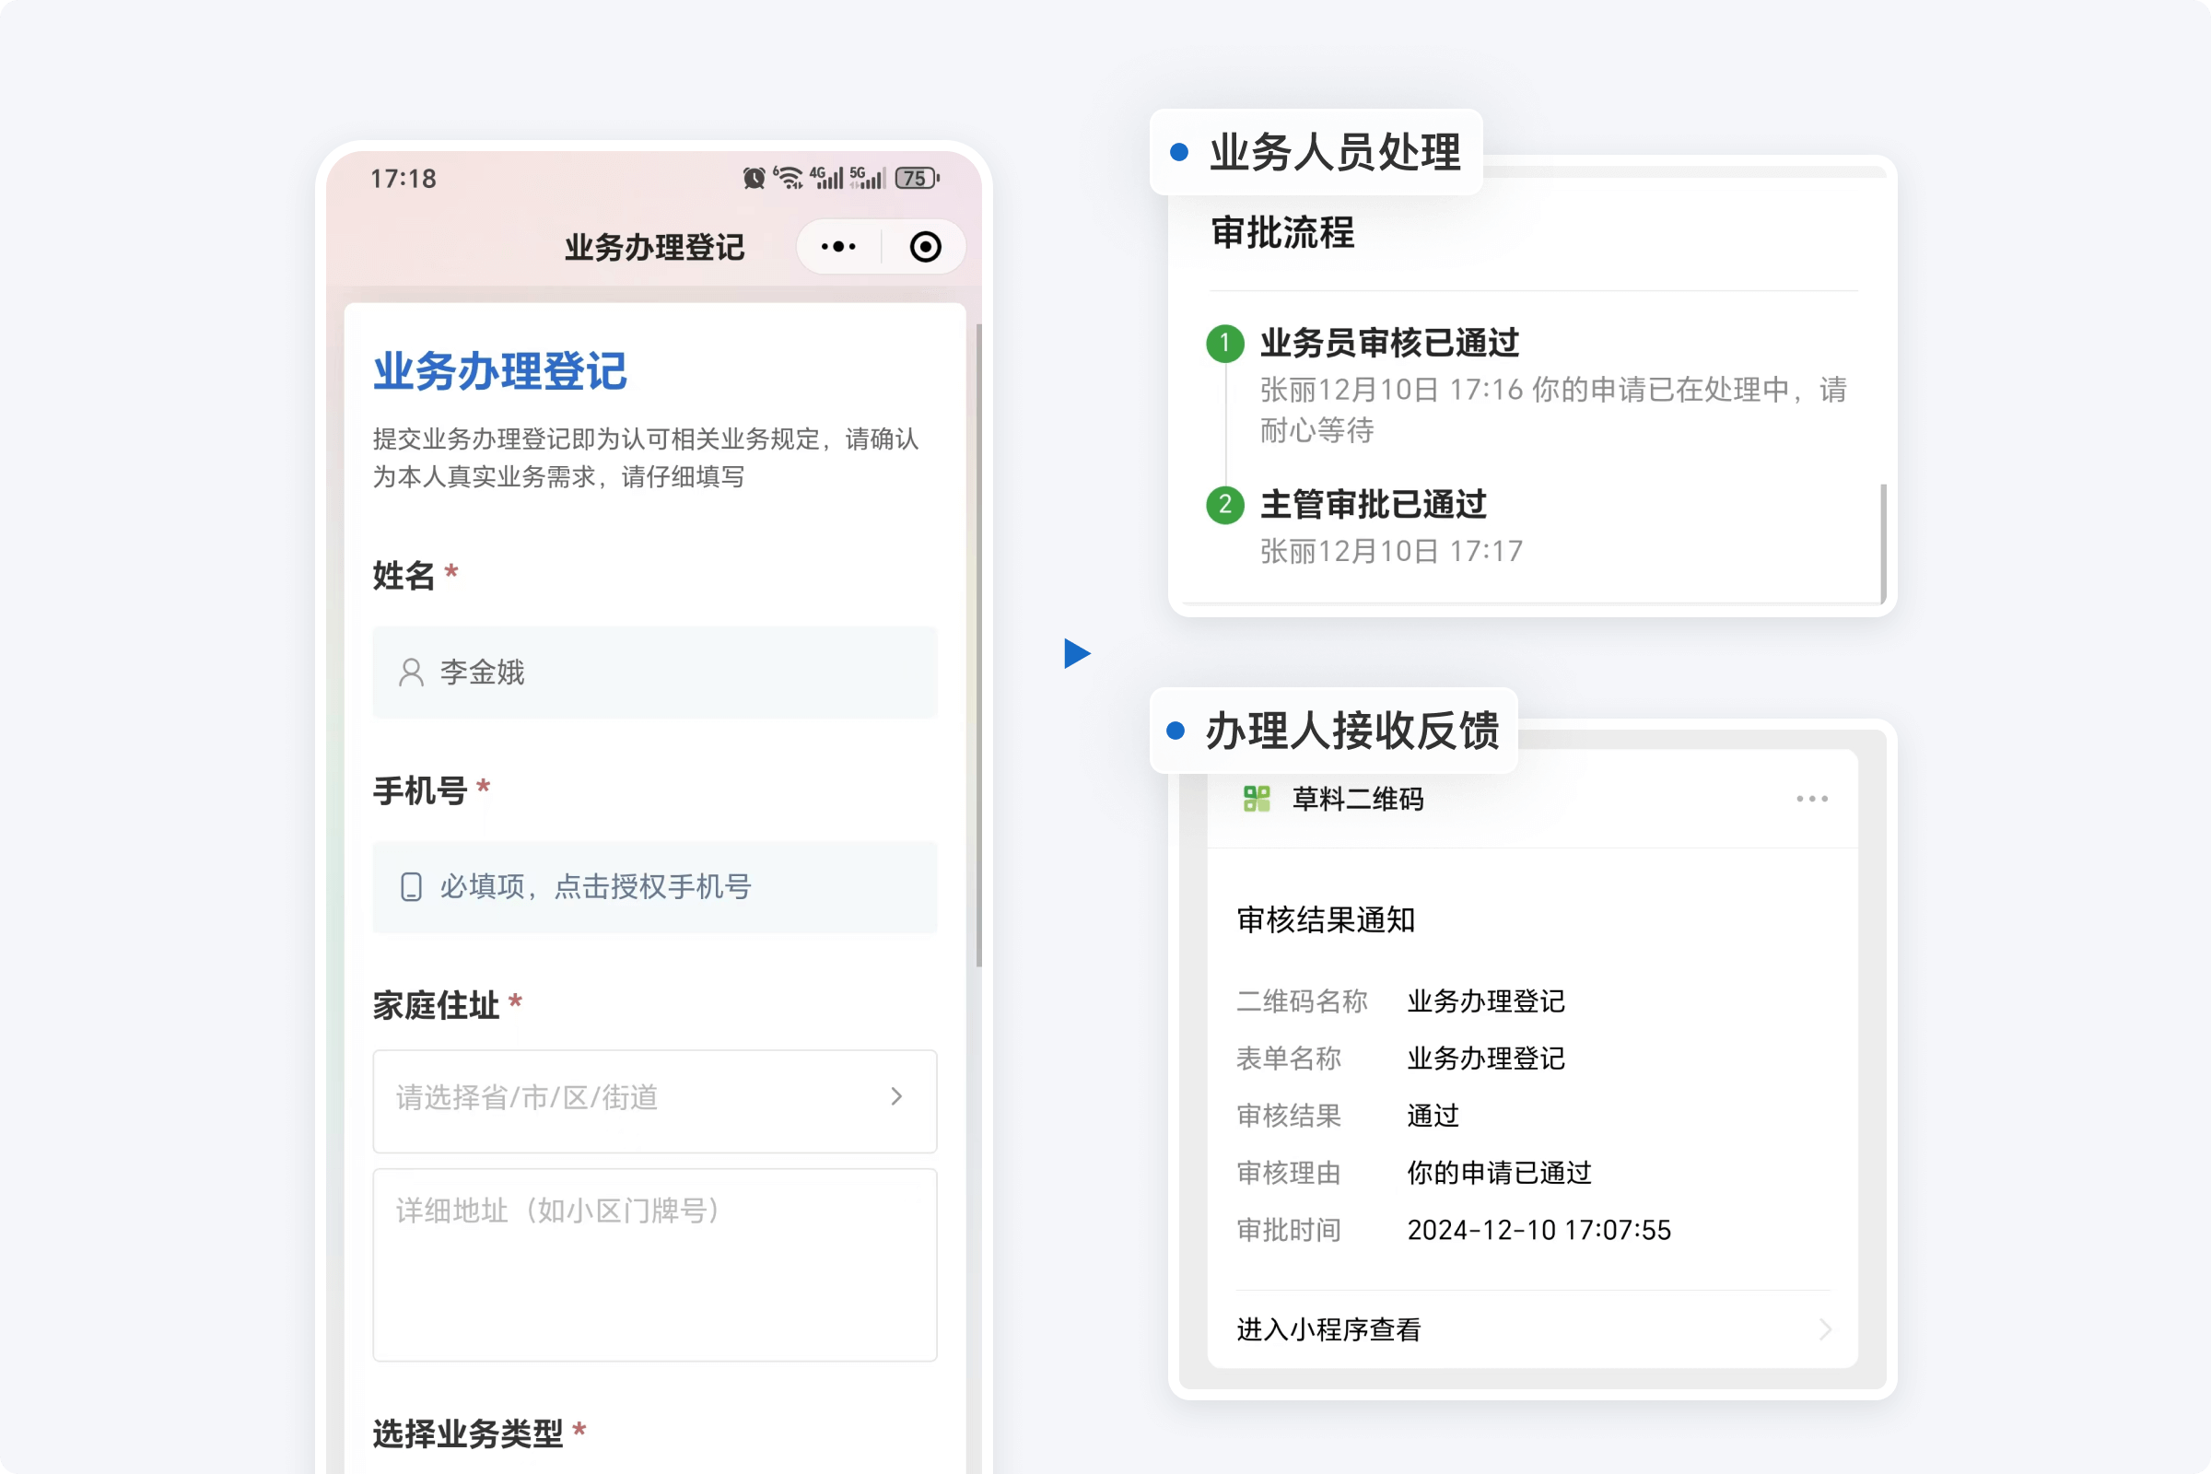2211x1474 pixels.
Task: Tap the 4G signal strength icon
Action: (826, 178)
